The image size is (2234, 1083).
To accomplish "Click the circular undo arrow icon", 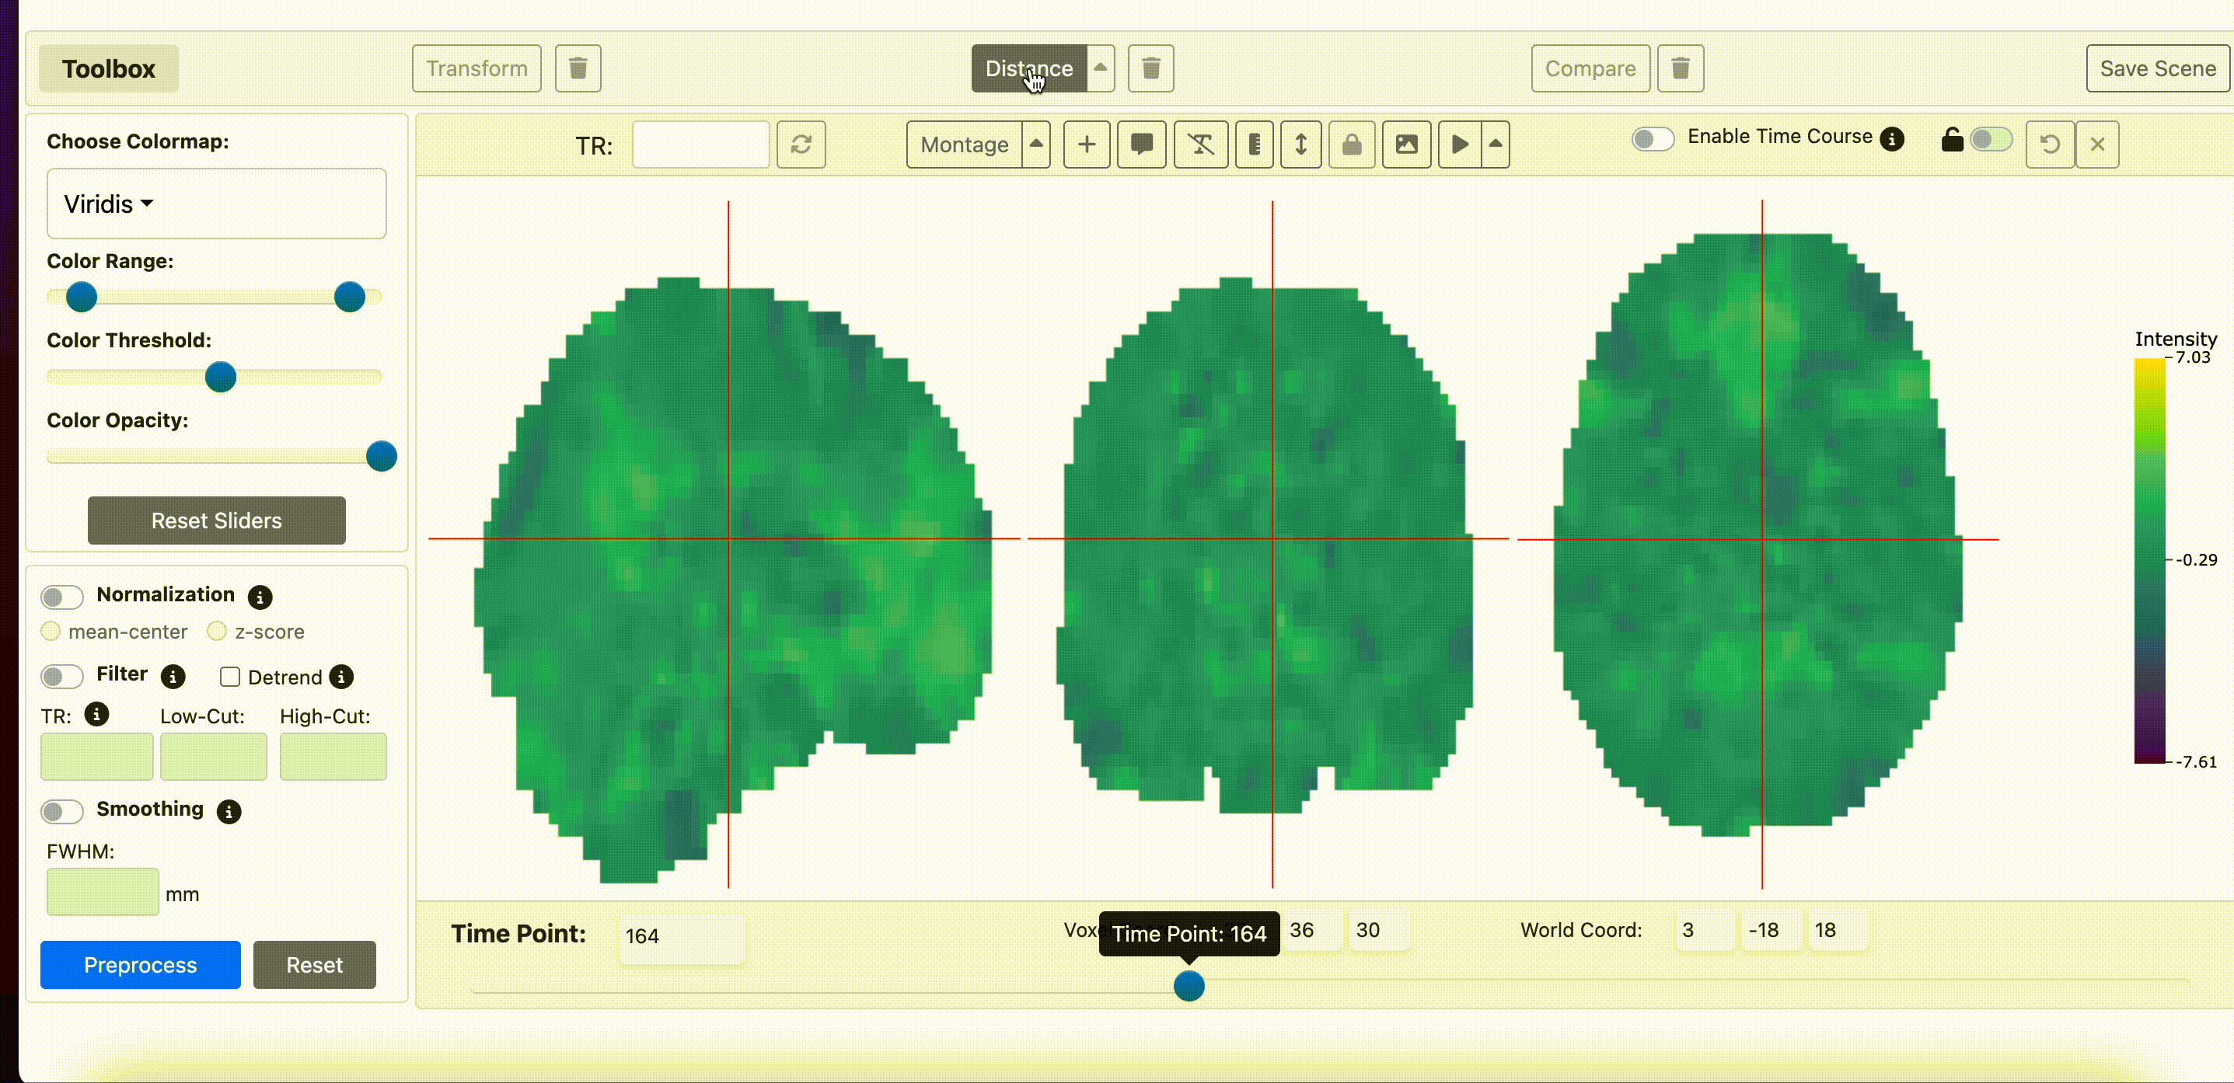I will 2049,144.
